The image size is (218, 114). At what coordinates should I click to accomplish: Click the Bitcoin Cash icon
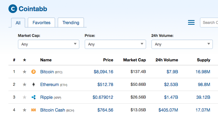34,110
